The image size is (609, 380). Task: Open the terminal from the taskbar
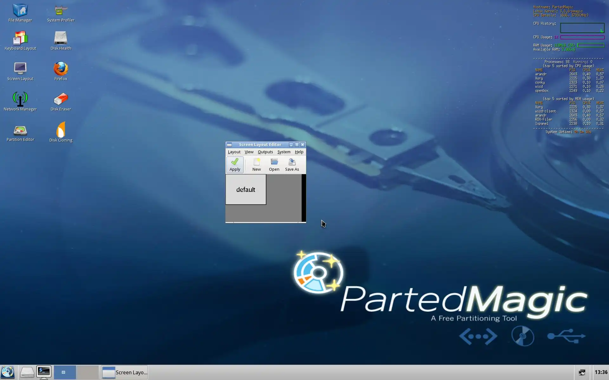tap(44, 372)
